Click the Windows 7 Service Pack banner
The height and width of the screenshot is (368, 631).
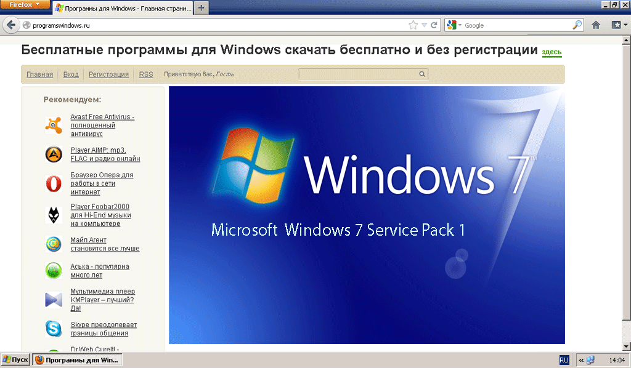coord(367,215)
